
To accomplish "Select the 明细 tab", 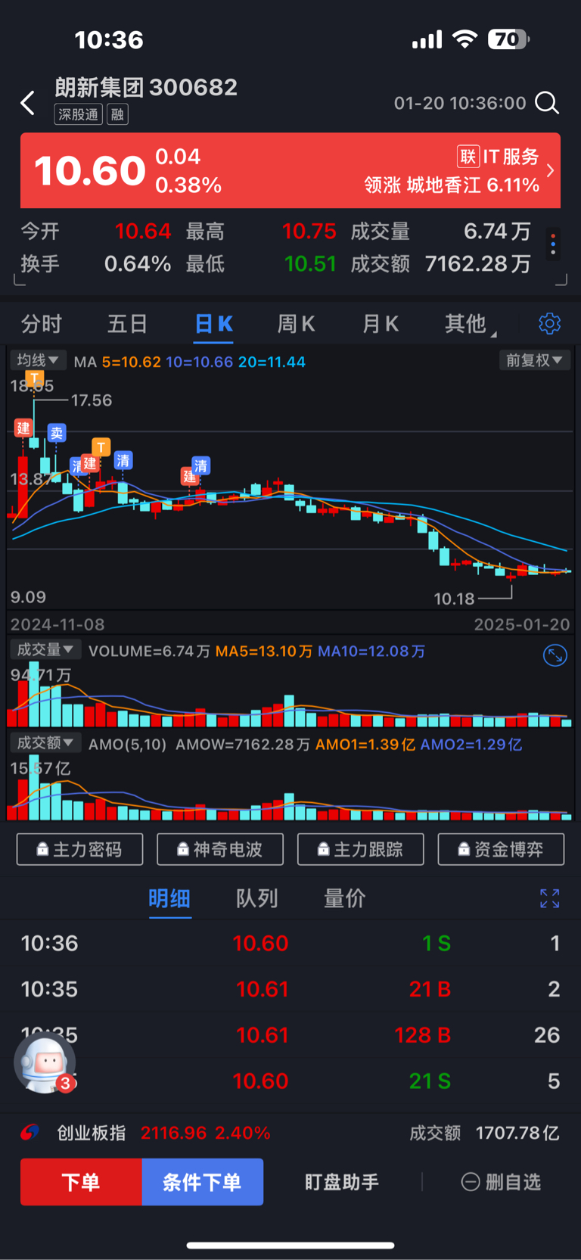I will coord(169,898).
